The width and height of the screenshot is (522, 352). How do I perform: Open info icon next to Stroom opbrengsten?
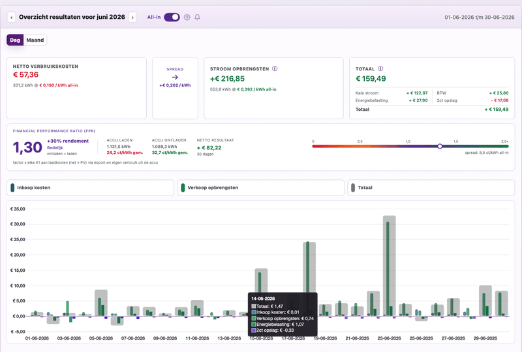tap(275, 68)
